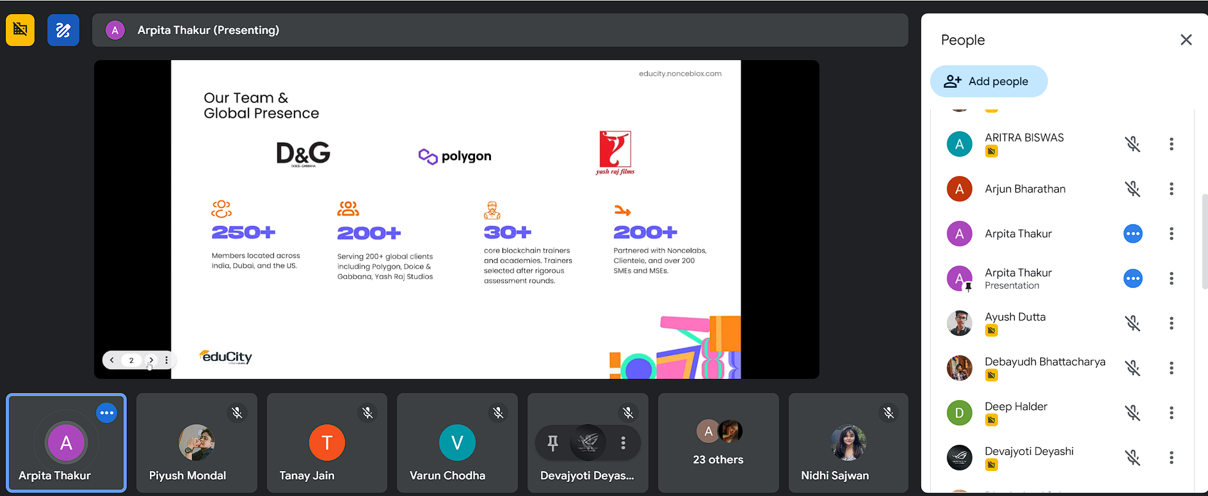Click the blue audio indicator on Arpita Thakur tile
Image resolution: width=1208 pixels, height=496 pixels.
coord(107,413)
